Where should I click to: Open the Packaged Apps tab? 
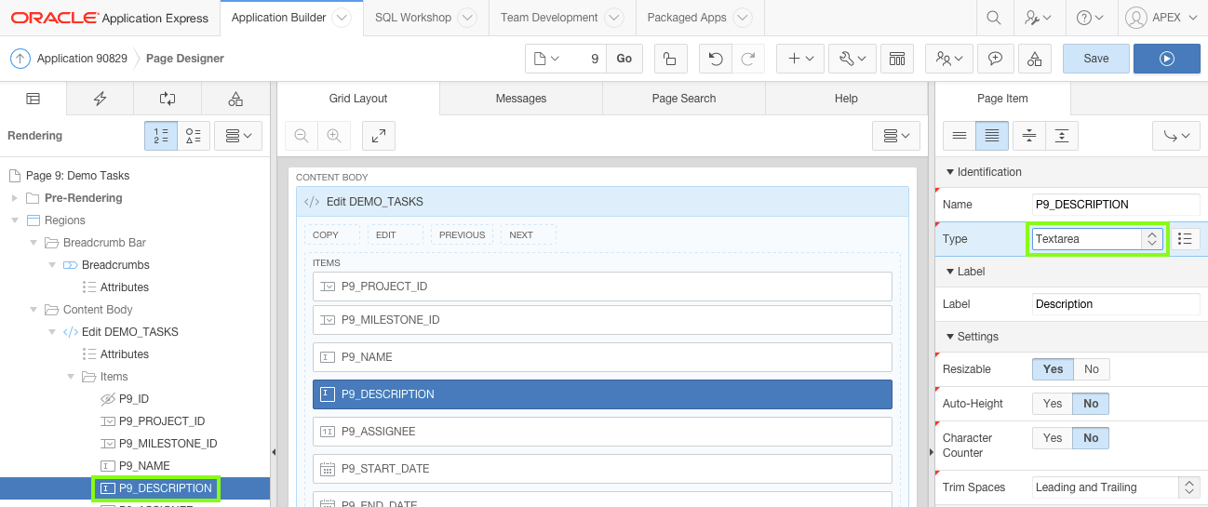[699, 18]
